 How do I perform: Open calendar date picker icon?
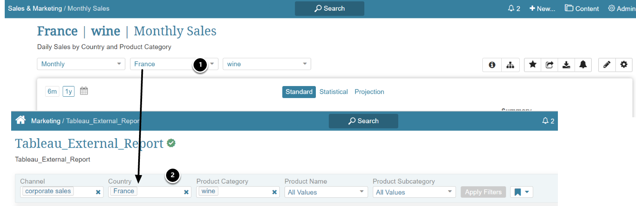pos(84,91)
